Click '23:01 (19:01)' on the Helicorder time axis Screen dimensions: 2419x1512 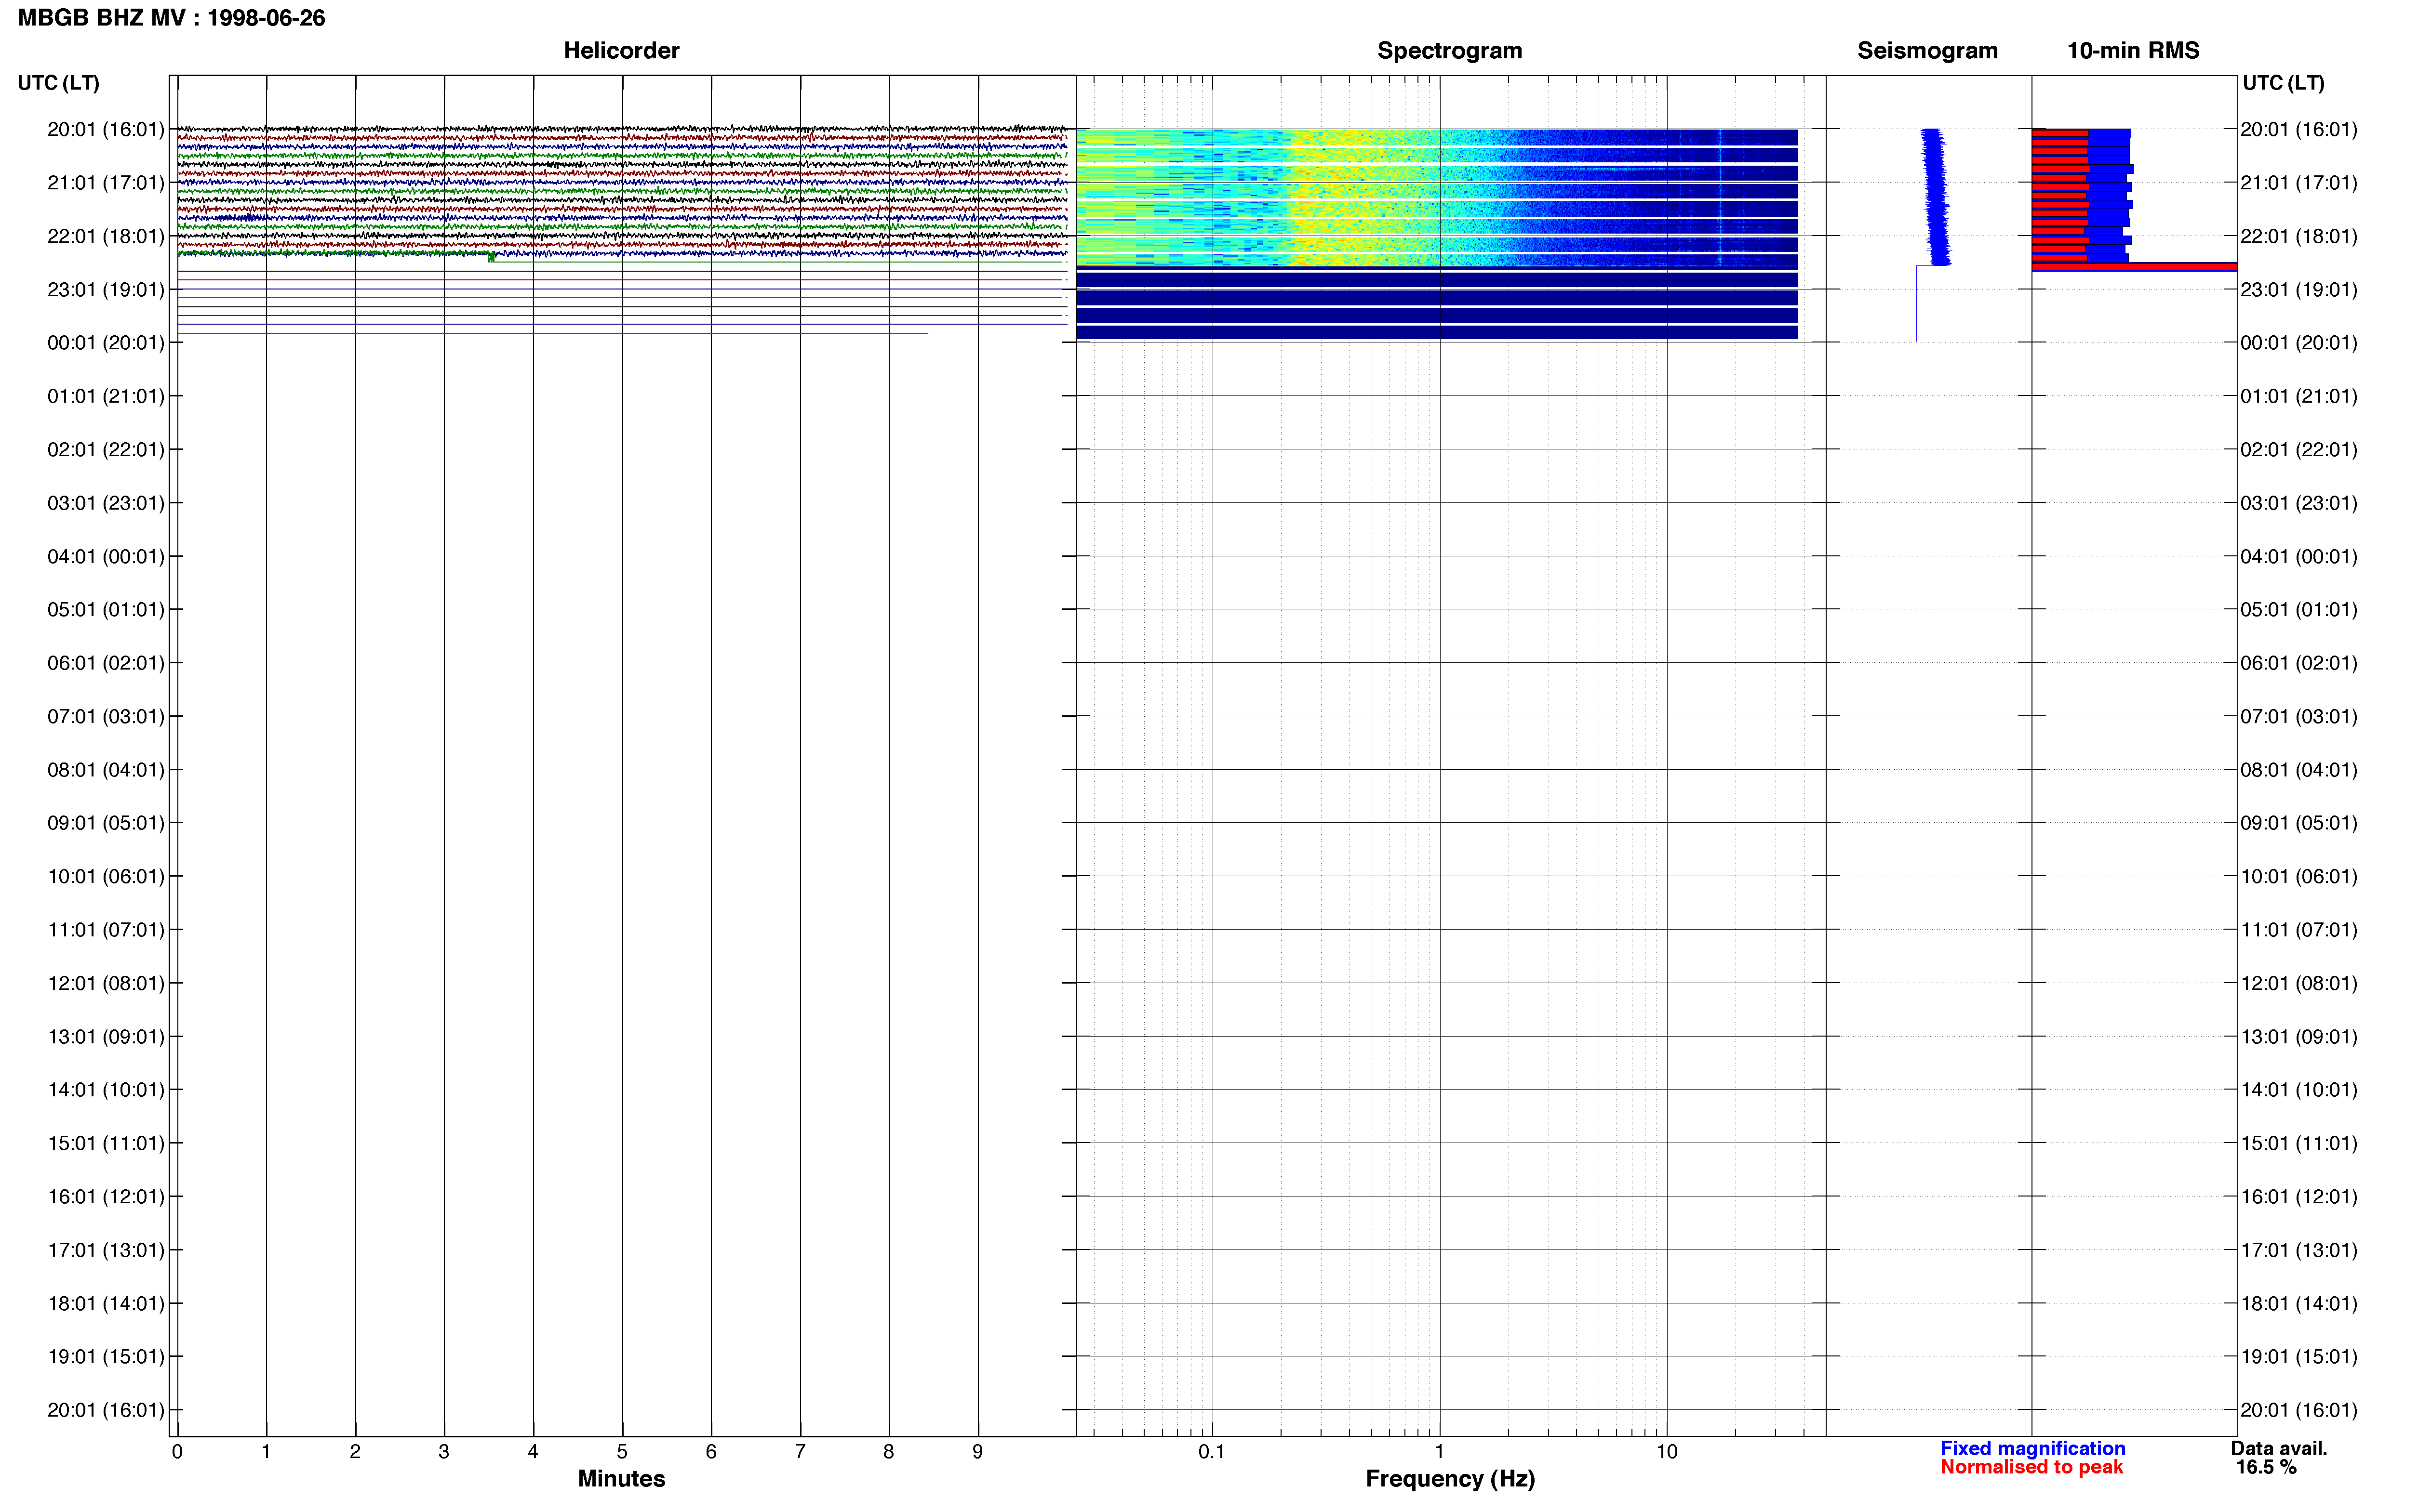coord(106,290)
